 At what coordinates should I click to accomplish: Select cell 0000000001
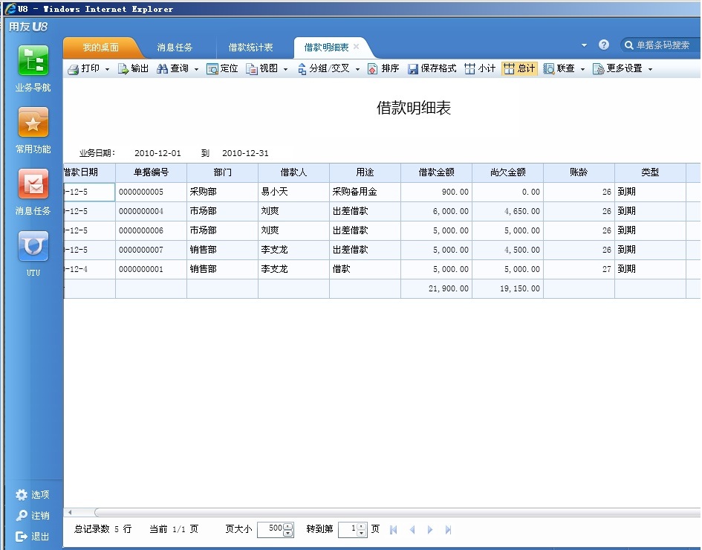[152, 270]
